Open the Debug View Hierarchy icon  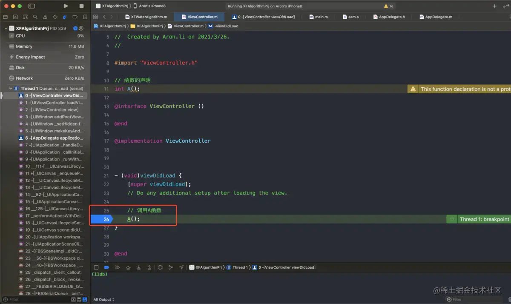pyautogui.click(x=160, y=267)
